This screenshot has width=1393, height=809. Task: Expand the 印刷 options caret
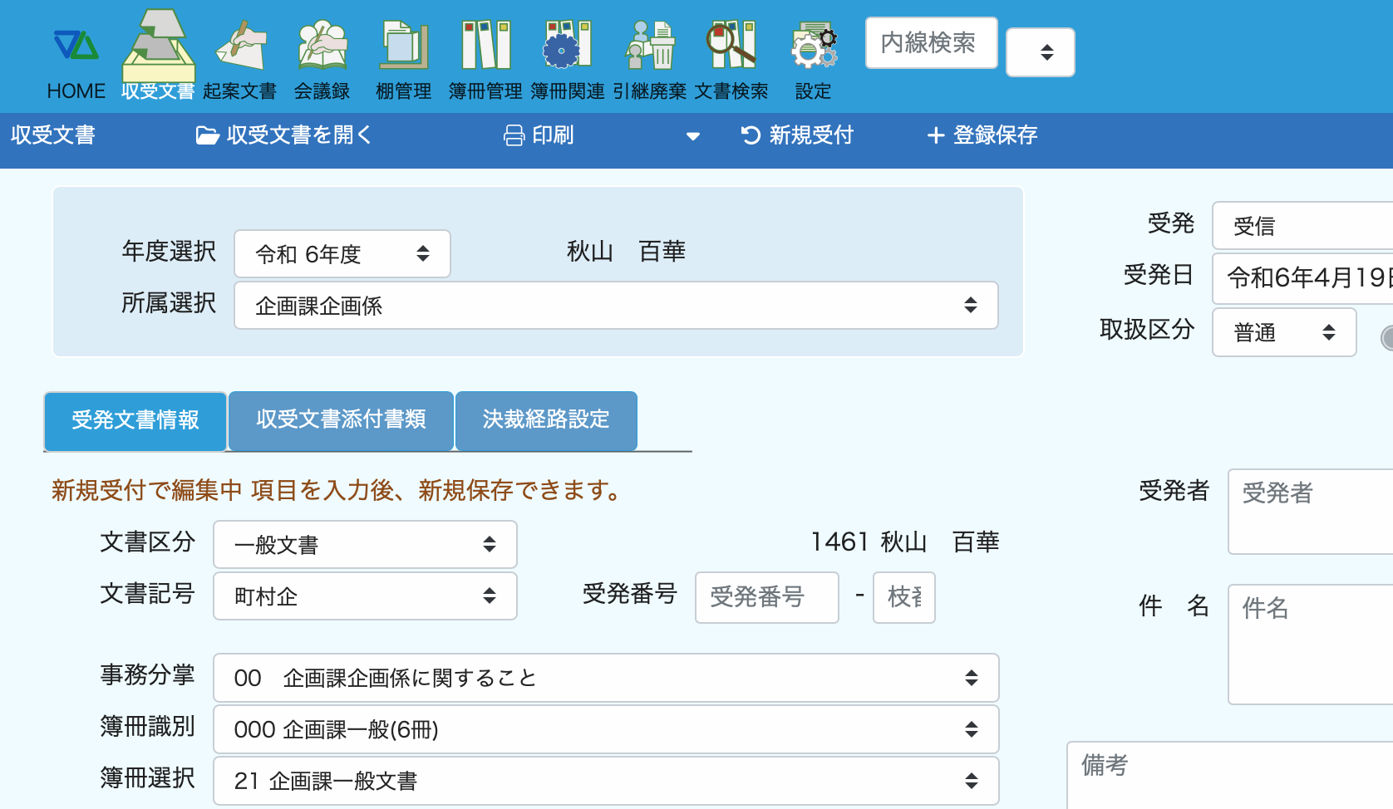[692, 136]
